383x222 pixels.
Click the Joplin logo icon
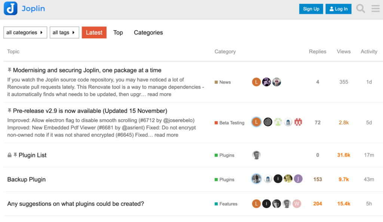10,9
